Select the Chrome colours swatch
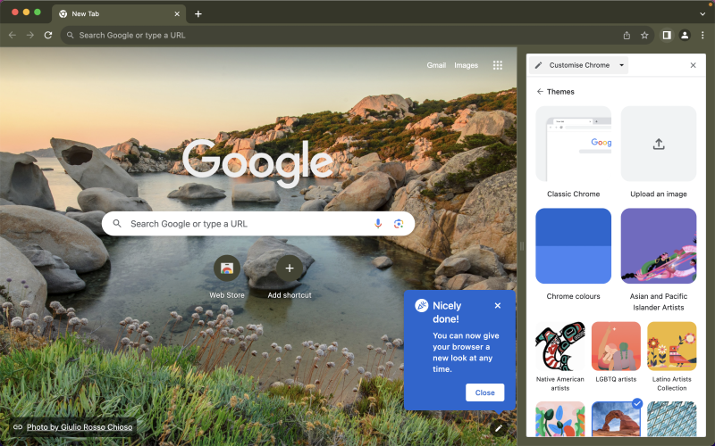The width and height of the screenshot is (715, 446). point(573,246)
